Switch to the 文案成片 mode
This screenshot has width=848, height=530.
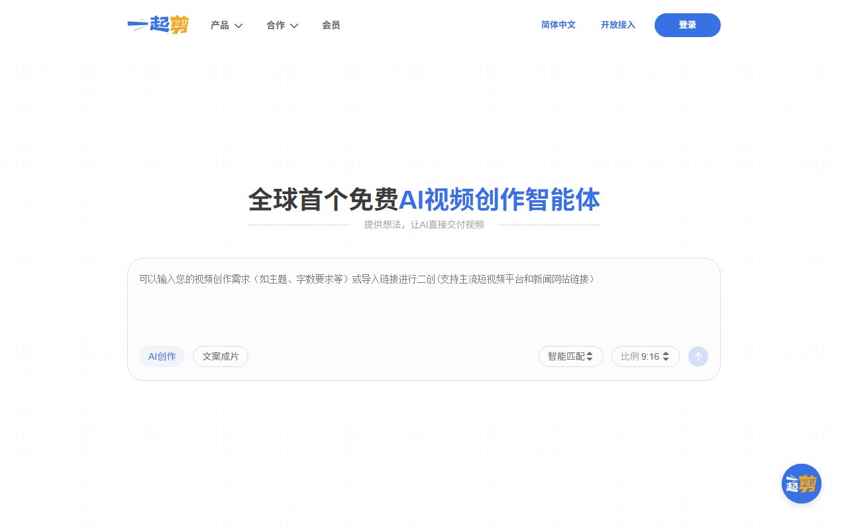221,356
